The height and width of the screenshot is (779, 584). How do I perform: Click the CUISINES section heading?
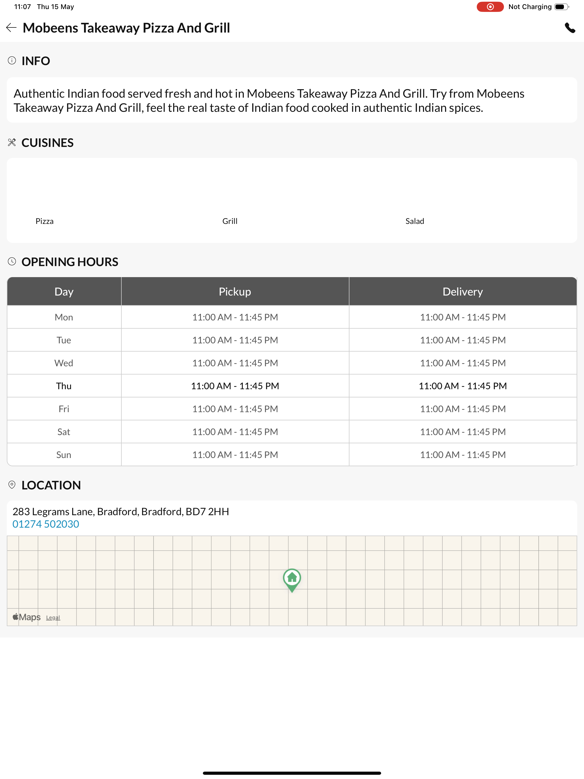pyautogui.click(x=48, y=143)
